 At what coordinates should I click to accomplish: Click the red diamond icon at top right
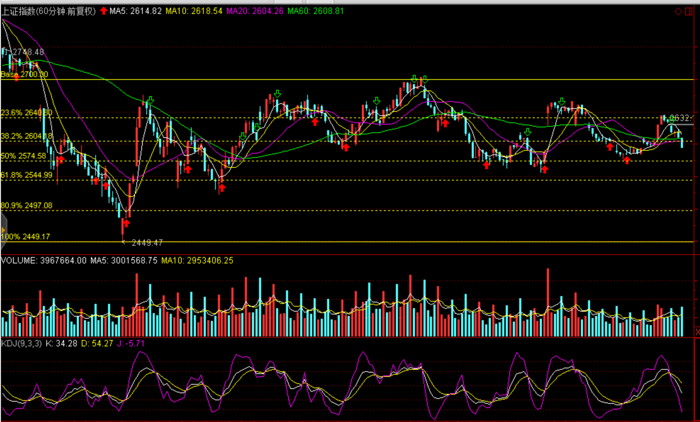pyautogui.click(x=678, y=11)
